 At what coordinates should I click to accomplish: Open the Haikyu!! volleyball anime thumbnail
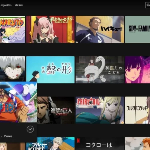pyautogui.click(x=100, y=29)
